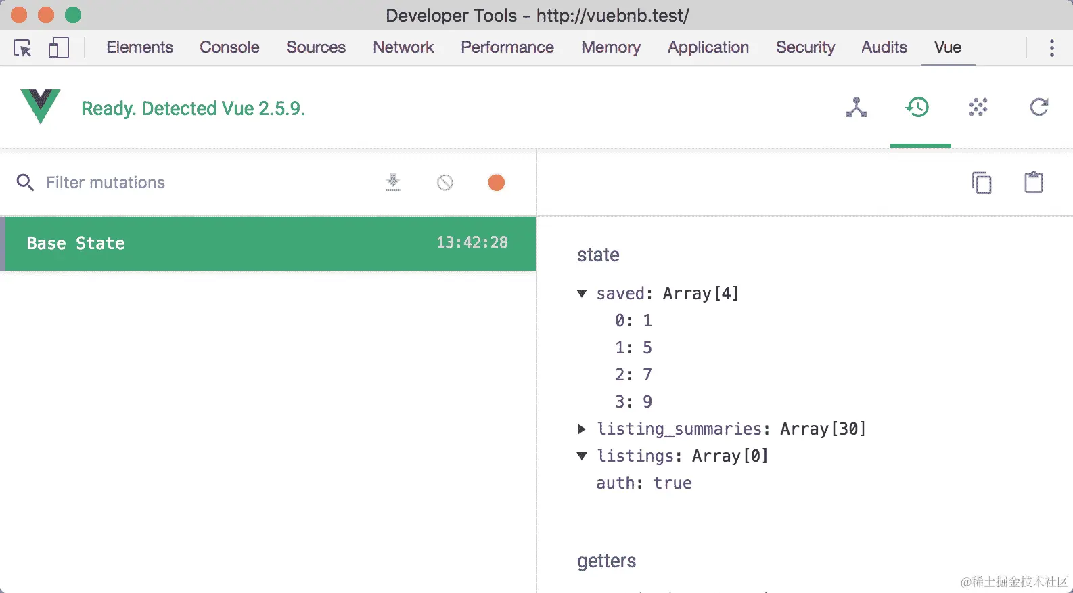The image size is (1073, 593).
Task: Toggle the orange recording dot
Action: (x=497, y=182)
